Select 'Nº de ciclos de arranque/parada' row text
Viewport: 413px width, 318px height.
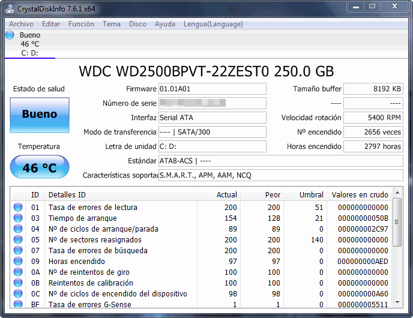(103, 229)
